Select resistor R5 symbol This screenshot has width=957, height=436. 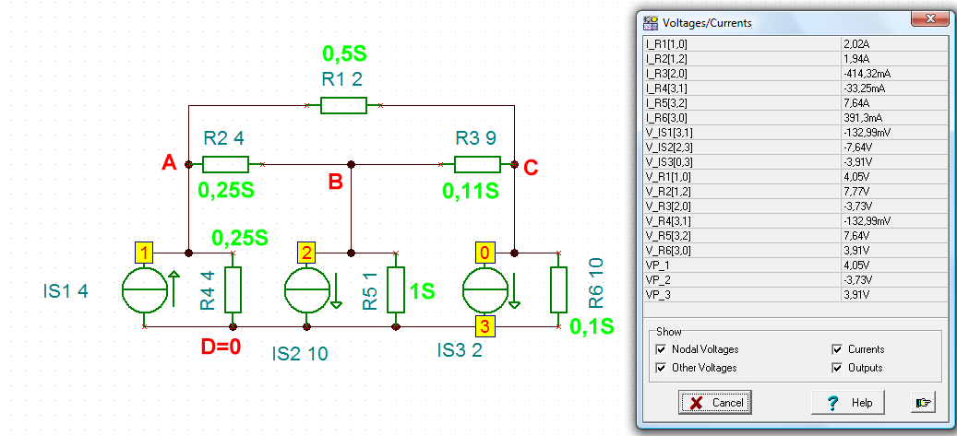pos(396,290)
